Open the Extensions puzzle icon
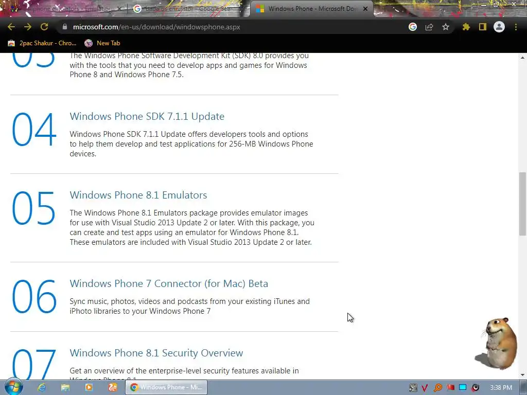The width and height of the screenshot is (527, 395). [466, 27]
